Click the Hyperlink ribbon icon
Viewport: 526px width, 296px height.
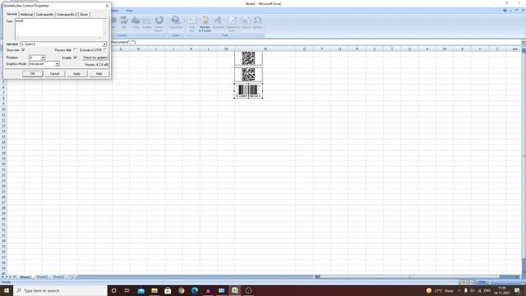point(176,22)
